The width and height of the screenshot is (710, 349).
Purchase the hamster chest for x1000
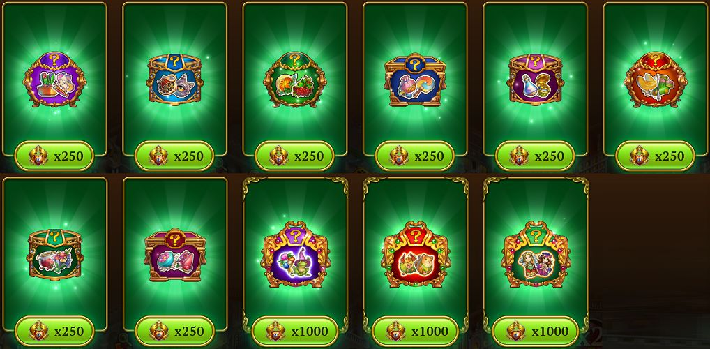tap(416, 332)
